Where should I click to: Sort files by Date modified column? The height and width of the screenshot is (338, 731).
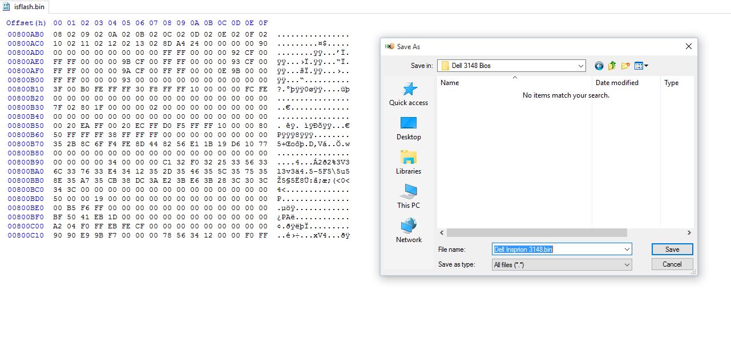627,83
